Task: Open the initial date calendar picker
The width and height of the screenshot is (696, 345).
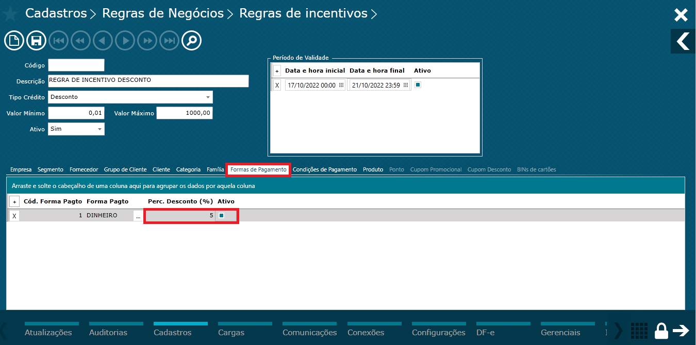Action: click(341, 85)
